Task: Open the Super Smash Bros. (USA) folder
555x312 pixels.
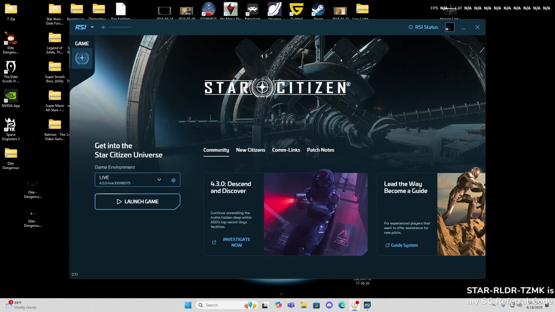Action: tap(55, 71)
